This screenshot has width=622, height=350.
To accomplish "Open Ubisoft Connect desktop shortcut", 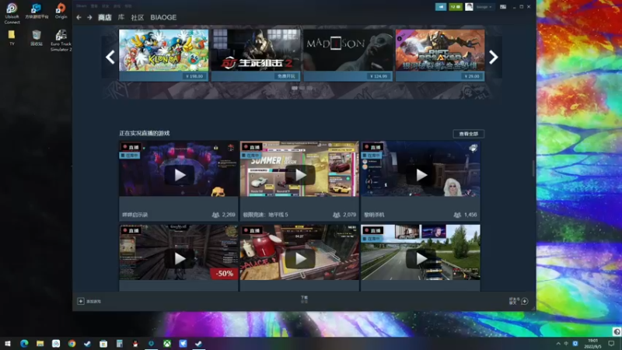I will [x=12, y=13].
